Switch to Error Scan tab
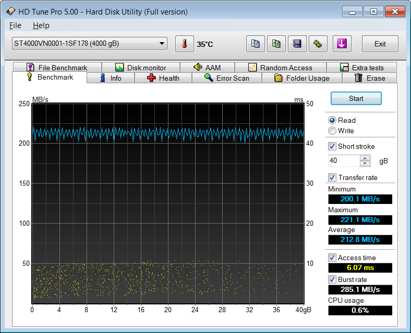This screenshot has width=411, height=333. 226,78
